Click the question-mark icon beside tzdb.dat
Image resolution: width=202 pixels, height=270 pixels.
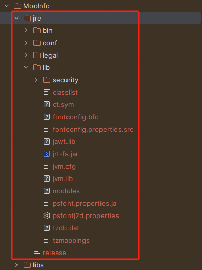(47, 228)
